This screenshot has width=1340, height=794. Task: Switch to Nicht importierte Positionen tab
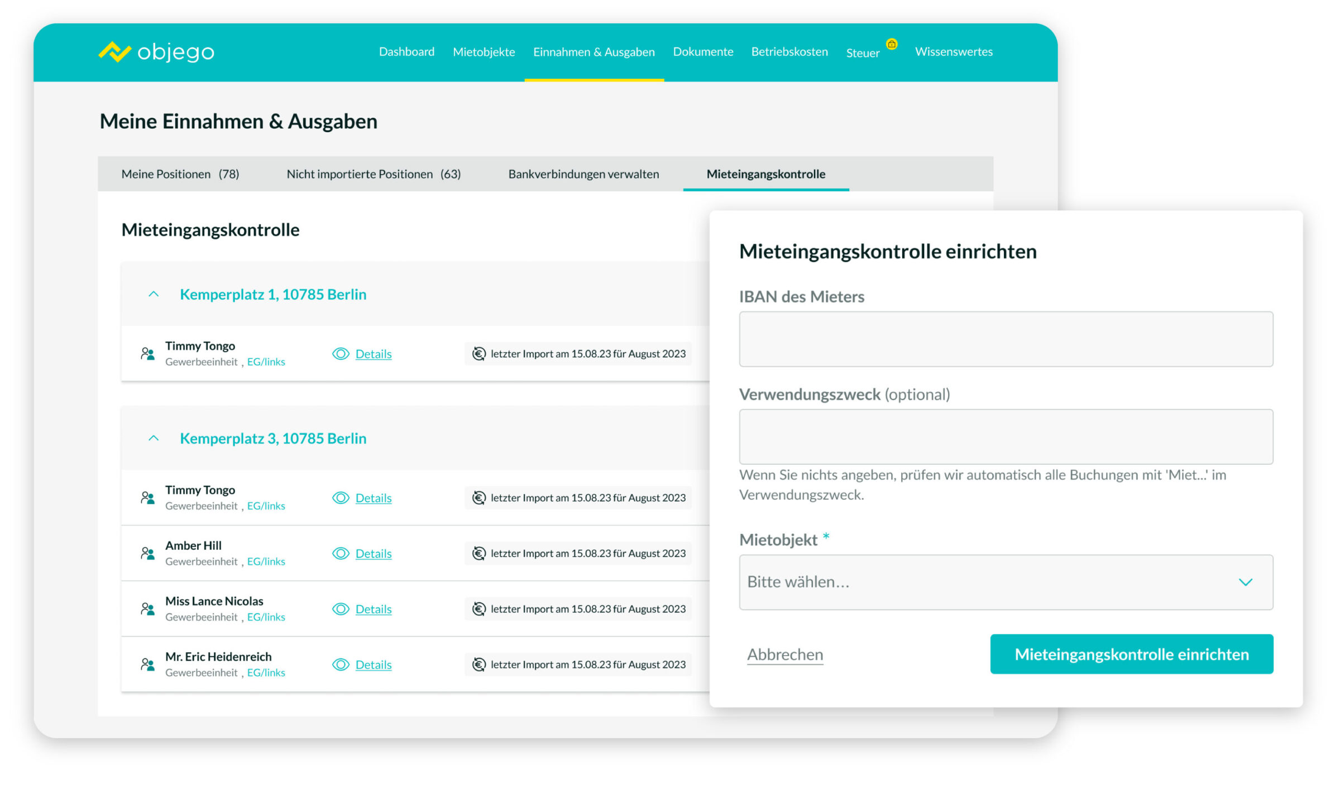(x=373, y=174)
